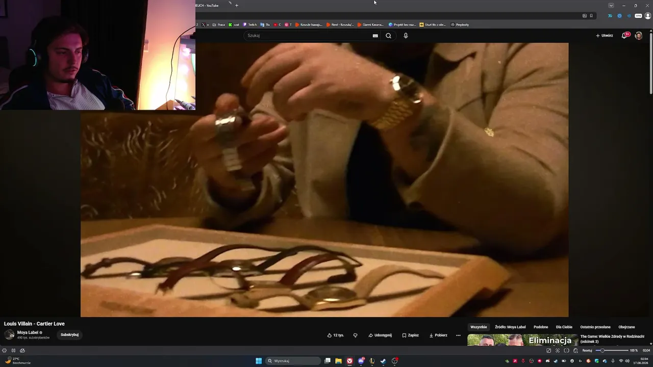Open The Game: Wielkie Zdrady video title
This screenshot has width=653, height=367.
[612, 339]
